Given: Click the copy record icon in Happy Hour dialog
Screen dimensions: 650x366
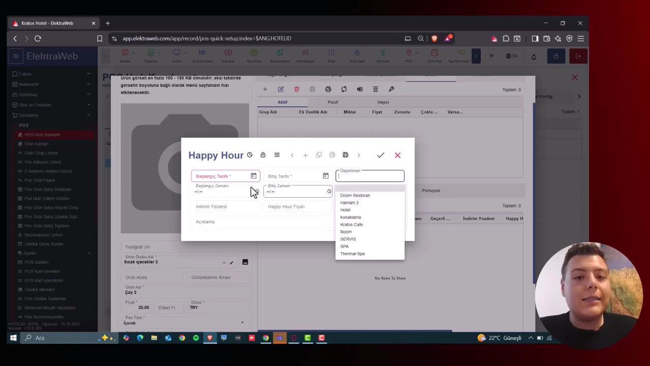Looking at the screenshot, I should point(319,155).
